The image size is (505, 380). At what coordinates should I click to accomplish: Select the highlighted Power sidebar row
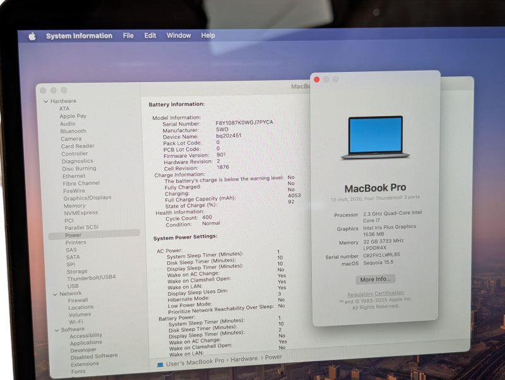[x=94, y=234]
